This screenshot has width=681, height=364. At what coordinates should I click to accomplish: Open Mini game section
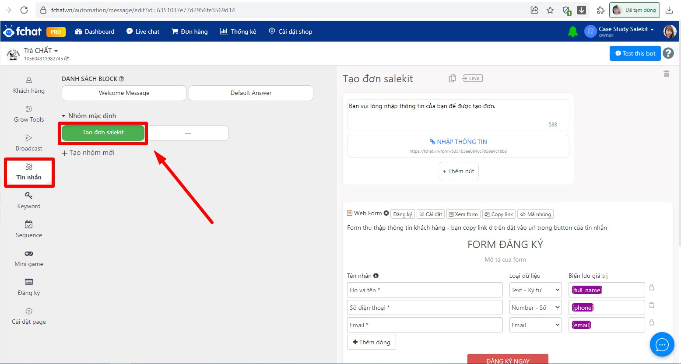click(x=29, y=259)
